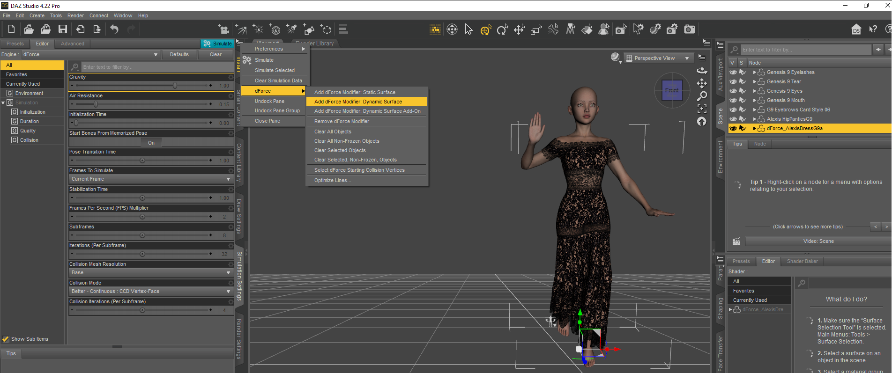Click the Render camera icon
This screenshot has width=892, height=373.
(x=689, y=29)
